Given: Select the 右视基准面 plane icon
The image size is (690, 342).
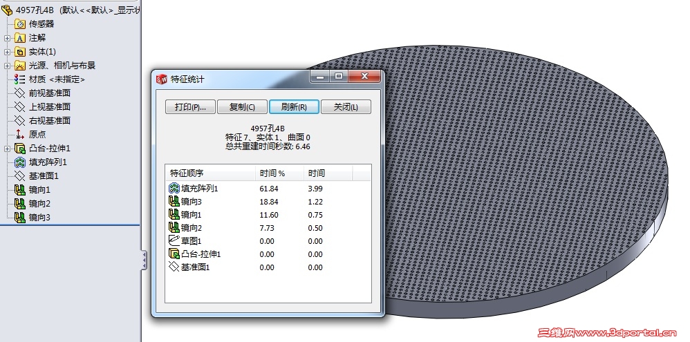Looking at the screenshot, I should (x=20, y=120).
